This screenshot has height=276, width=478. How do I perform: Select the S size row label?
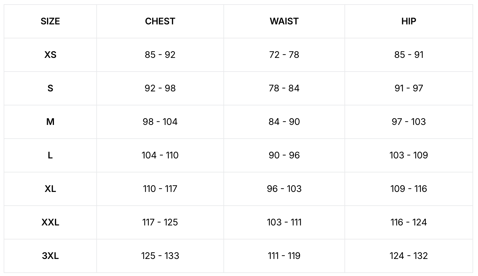tap(50, 88)
